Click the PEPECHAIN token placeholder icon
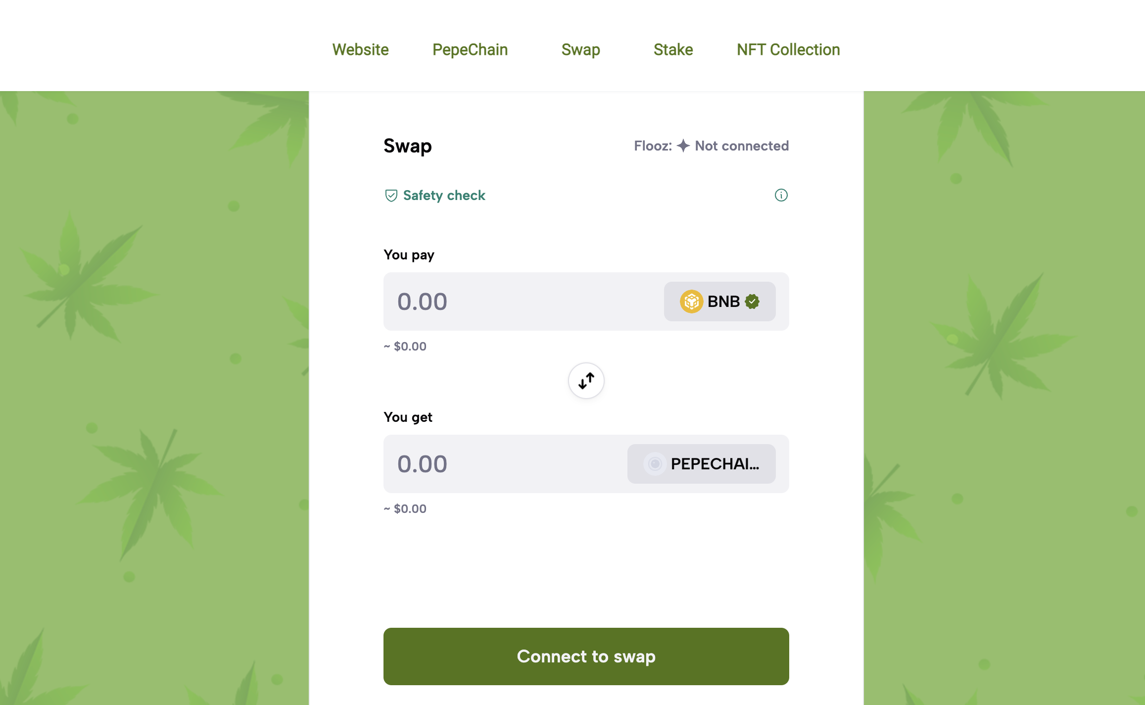Screen dimensions: 1145x705 pyautogui.click(x=655, y=464)
